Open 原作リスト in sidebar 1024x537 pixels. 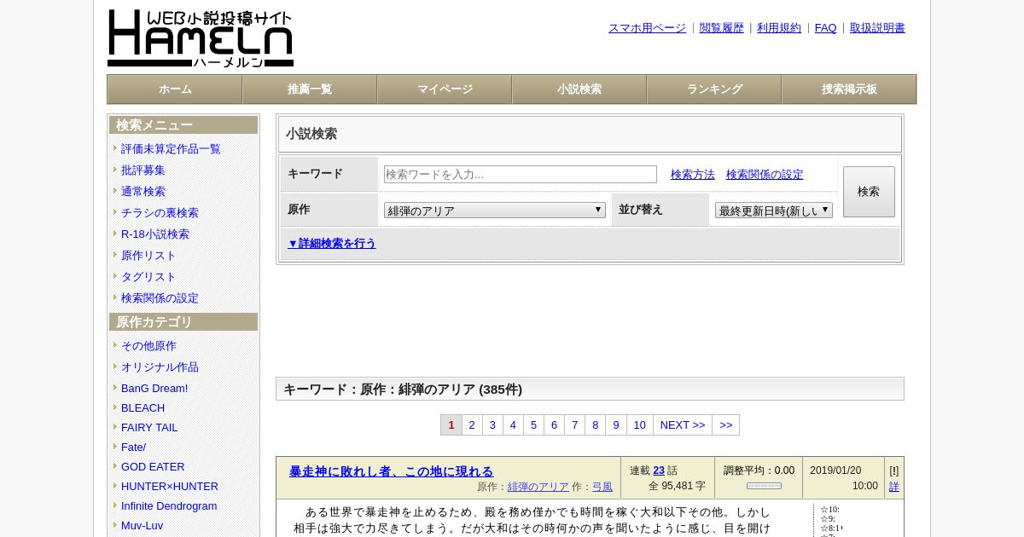pyautogui.click(x=148, y=255)
